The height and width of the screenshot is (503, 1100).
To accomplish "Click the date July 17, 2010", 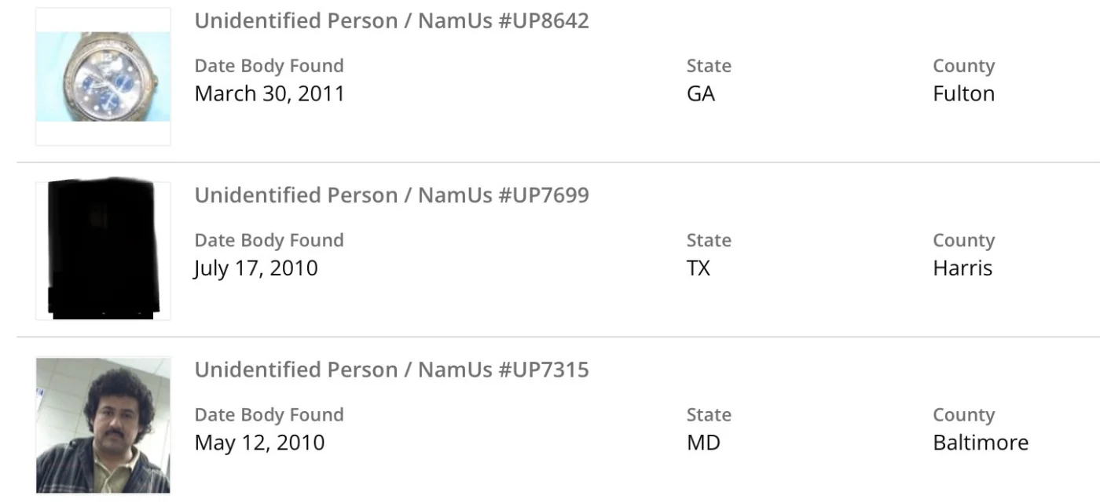I will 256,268.
